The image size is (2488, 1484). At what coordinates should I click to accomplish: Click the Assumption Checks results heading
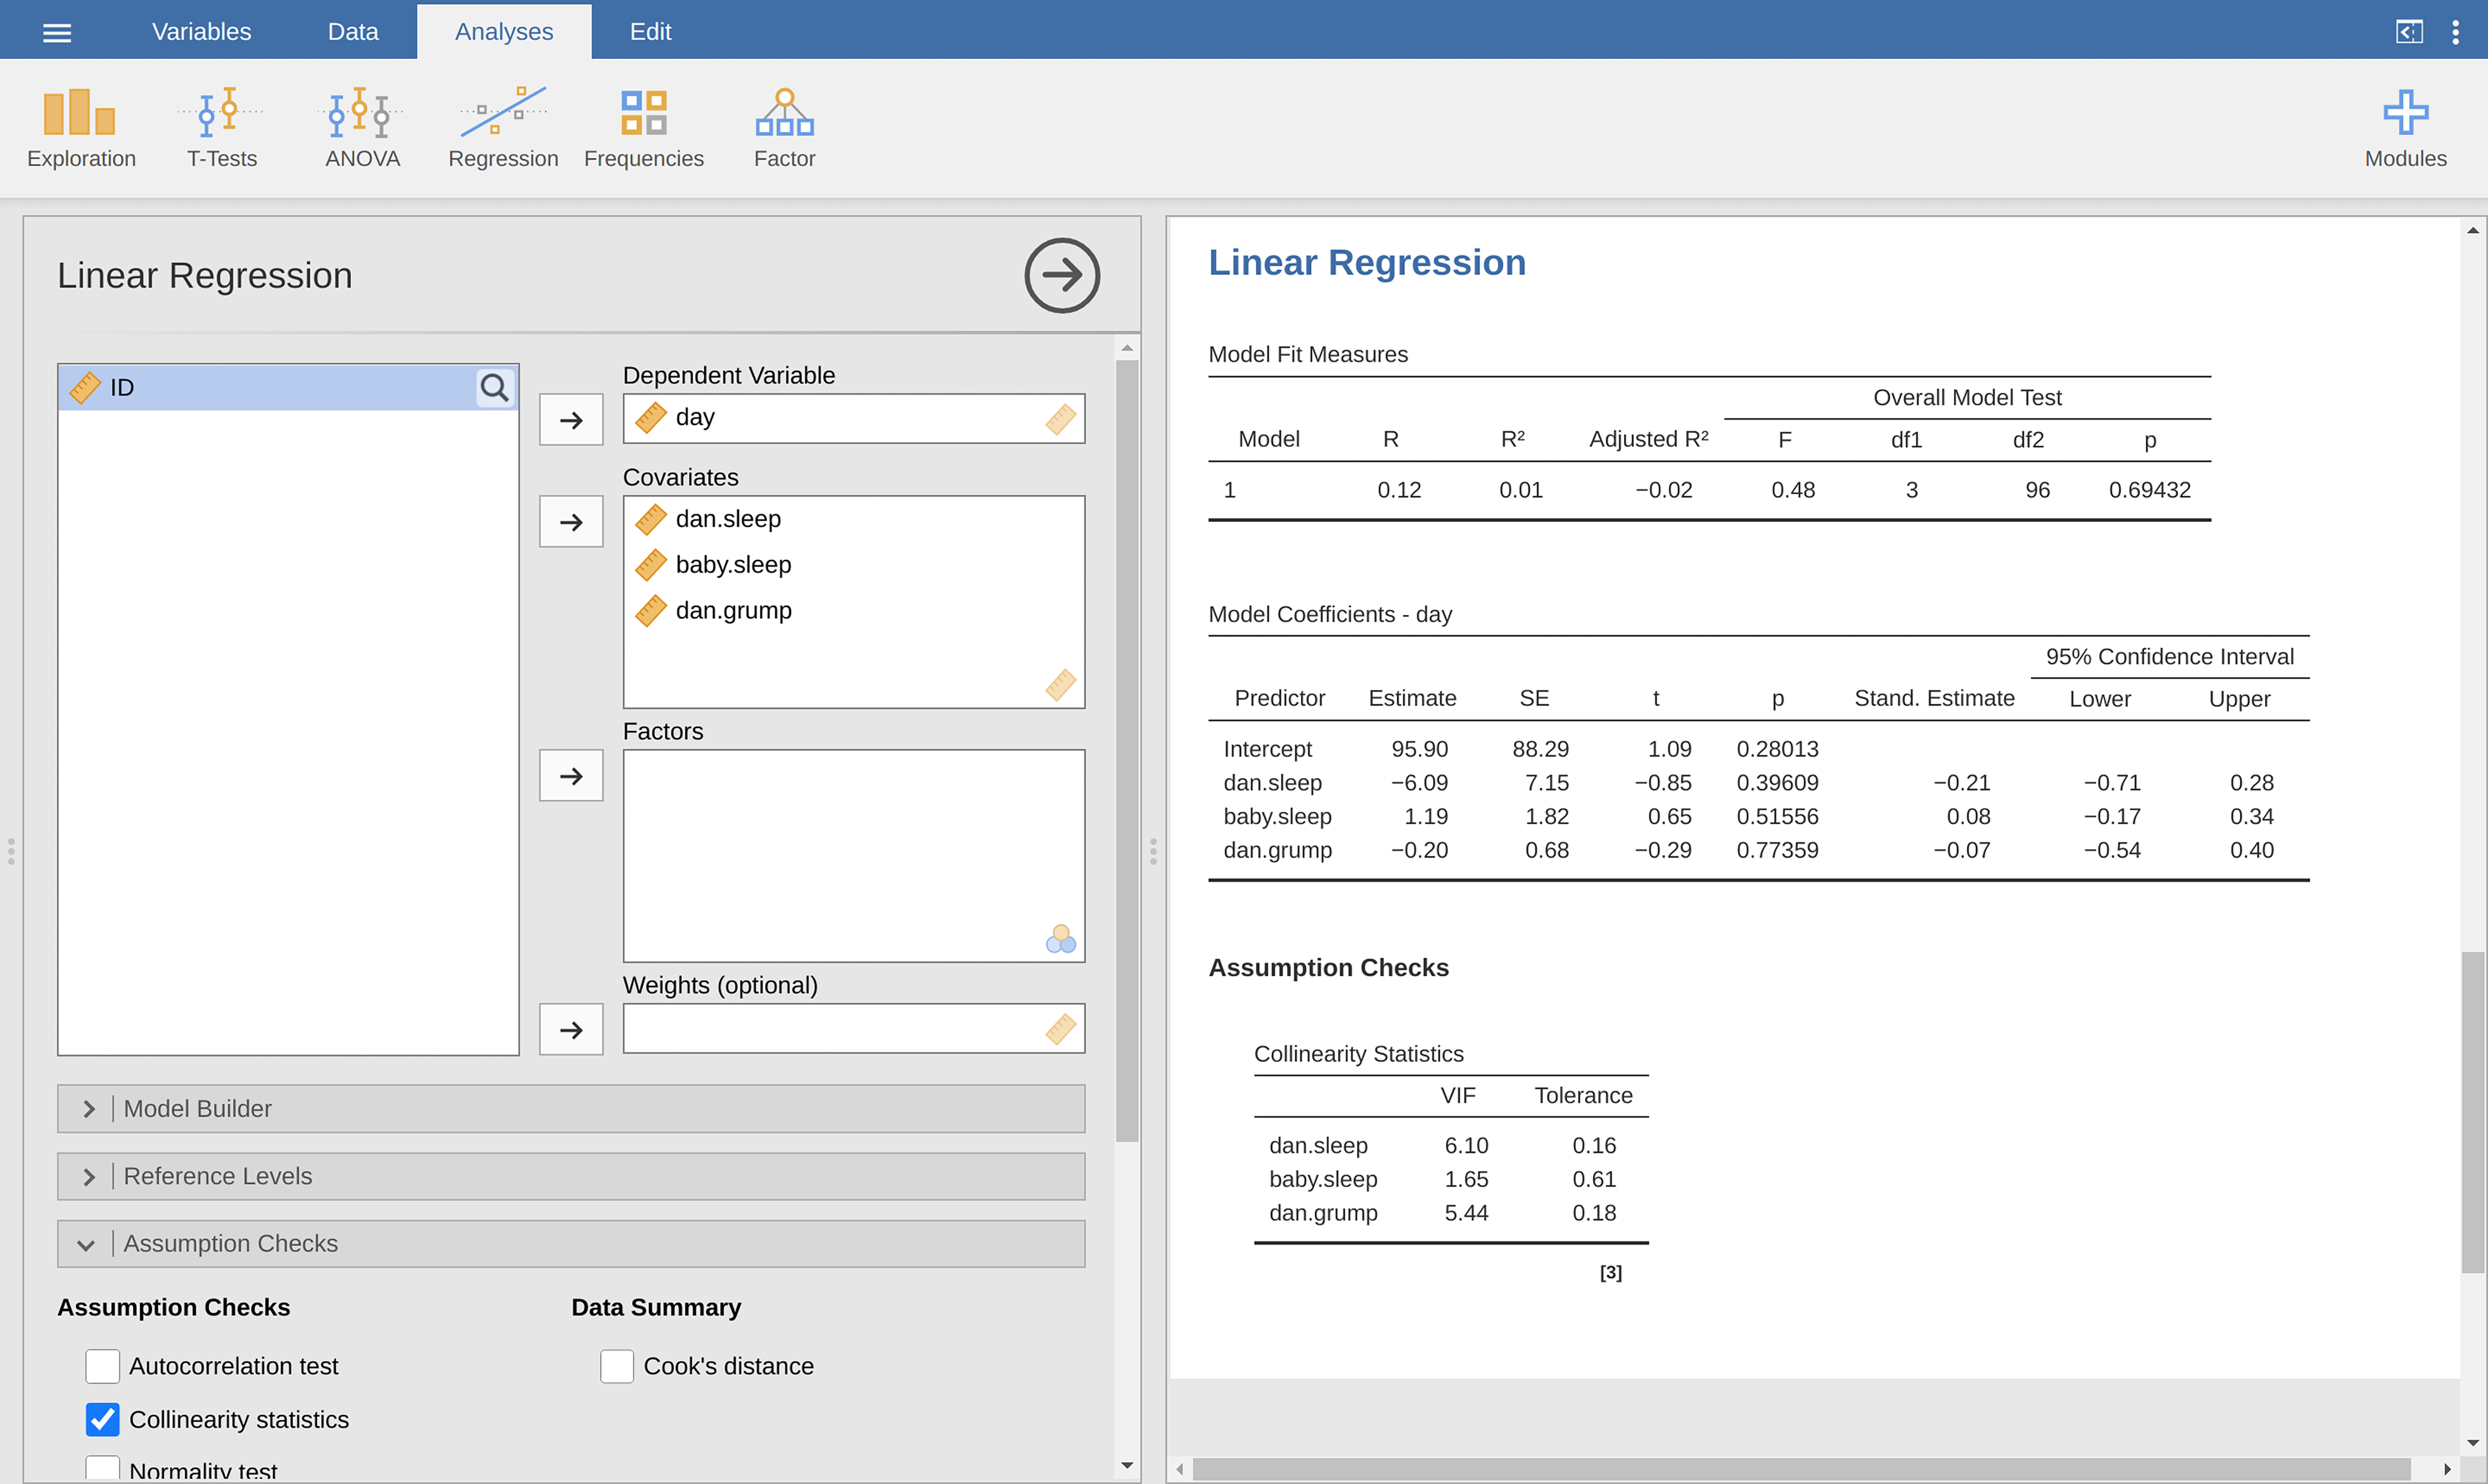pos(1329,968)
